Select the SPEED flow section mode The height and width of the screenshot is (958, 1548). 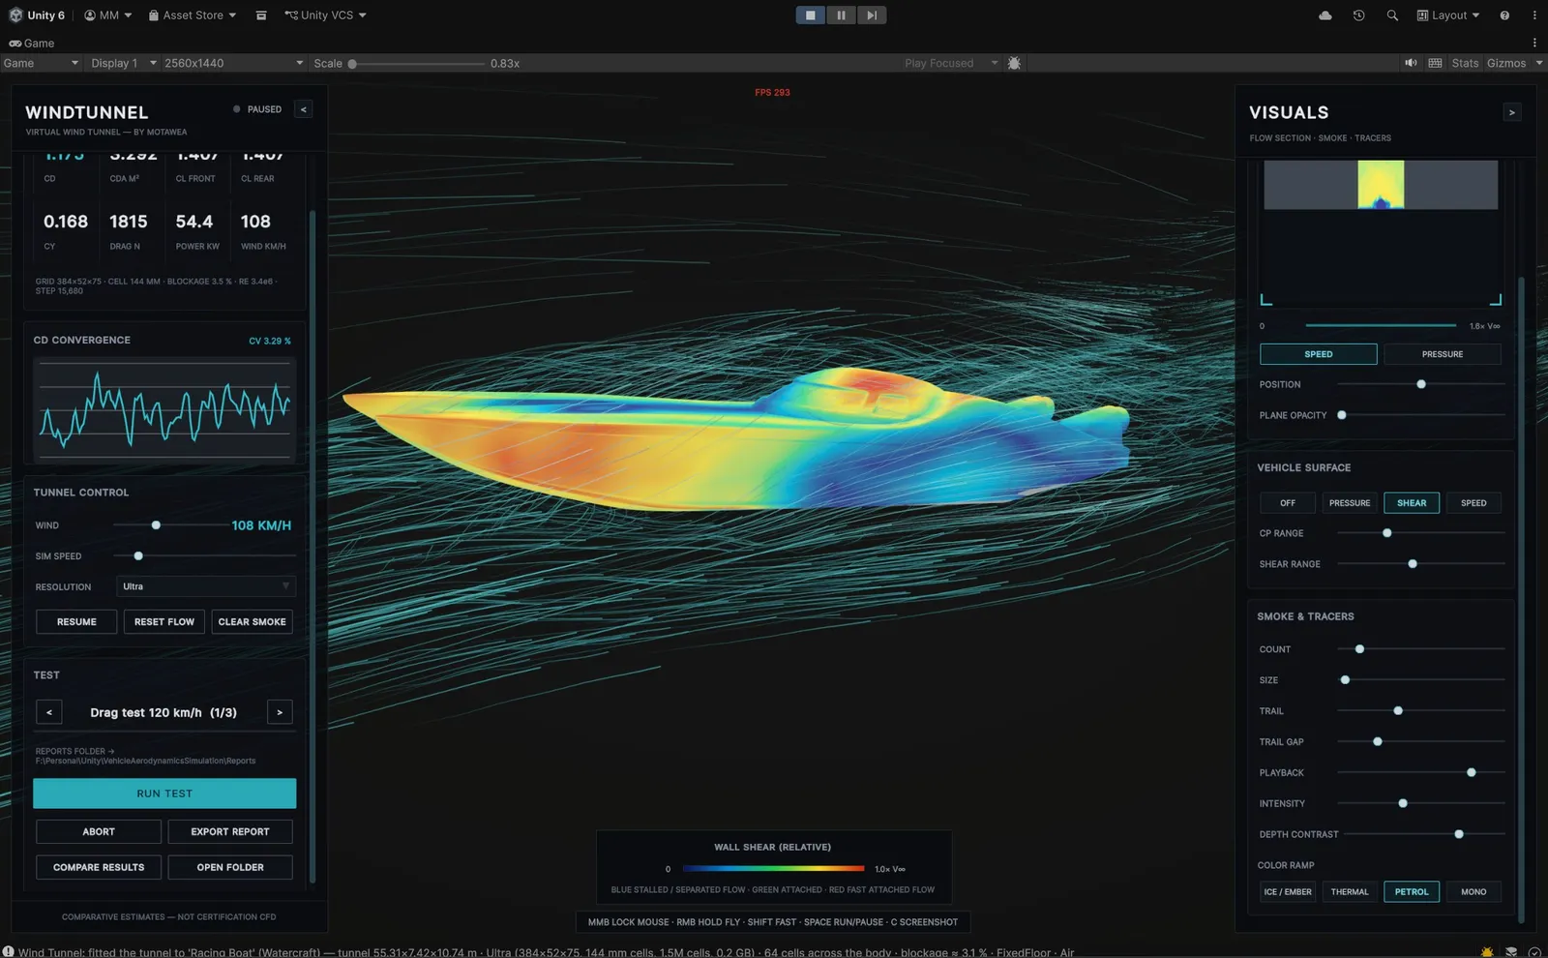(1319, 354)
